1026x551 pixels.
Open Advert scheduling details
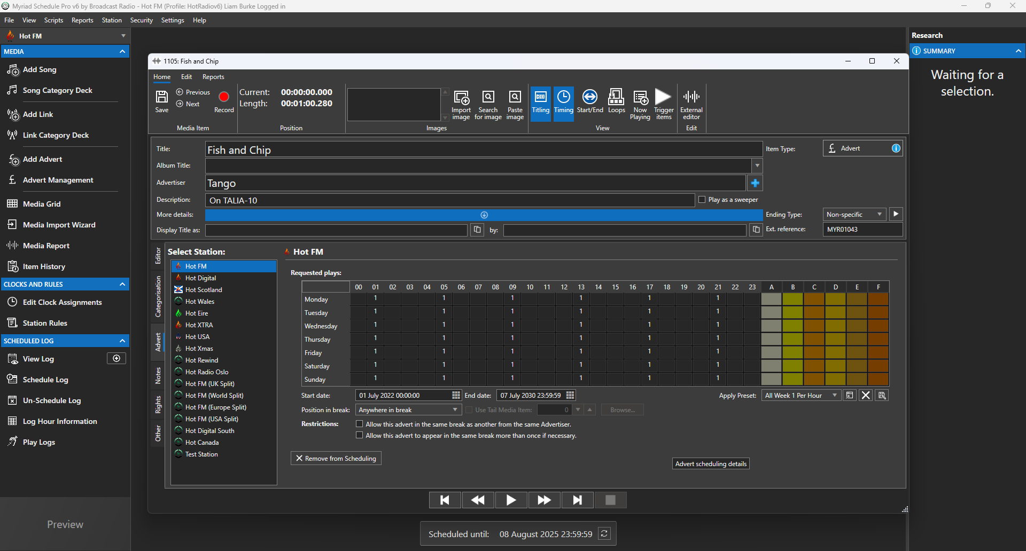click(711, 464)
